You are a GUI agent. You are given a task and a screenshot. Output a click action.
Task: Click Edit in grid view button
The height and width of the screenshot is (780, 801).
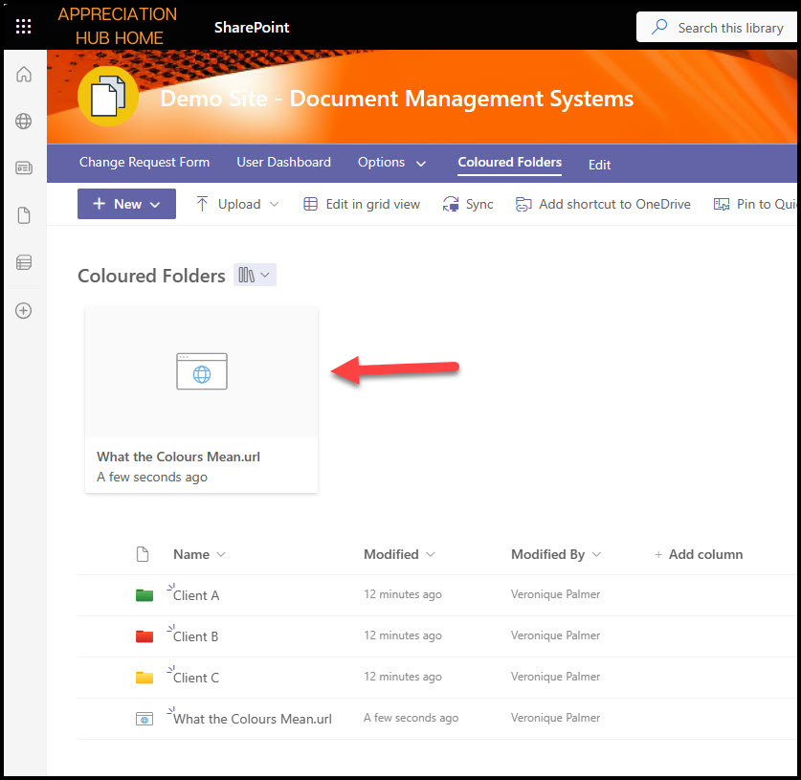[362, 204]
